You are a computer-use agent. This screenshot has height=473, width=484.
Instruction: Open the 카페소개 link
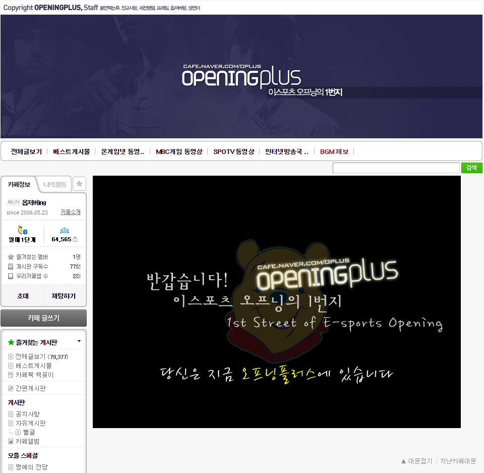click(x=71, y=212)
